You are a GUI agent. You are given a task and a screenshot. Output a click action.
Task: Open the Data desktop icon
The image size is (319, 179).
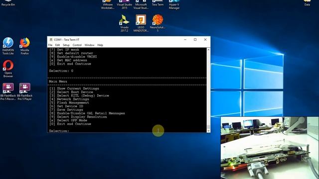click(x=307, y=3)
